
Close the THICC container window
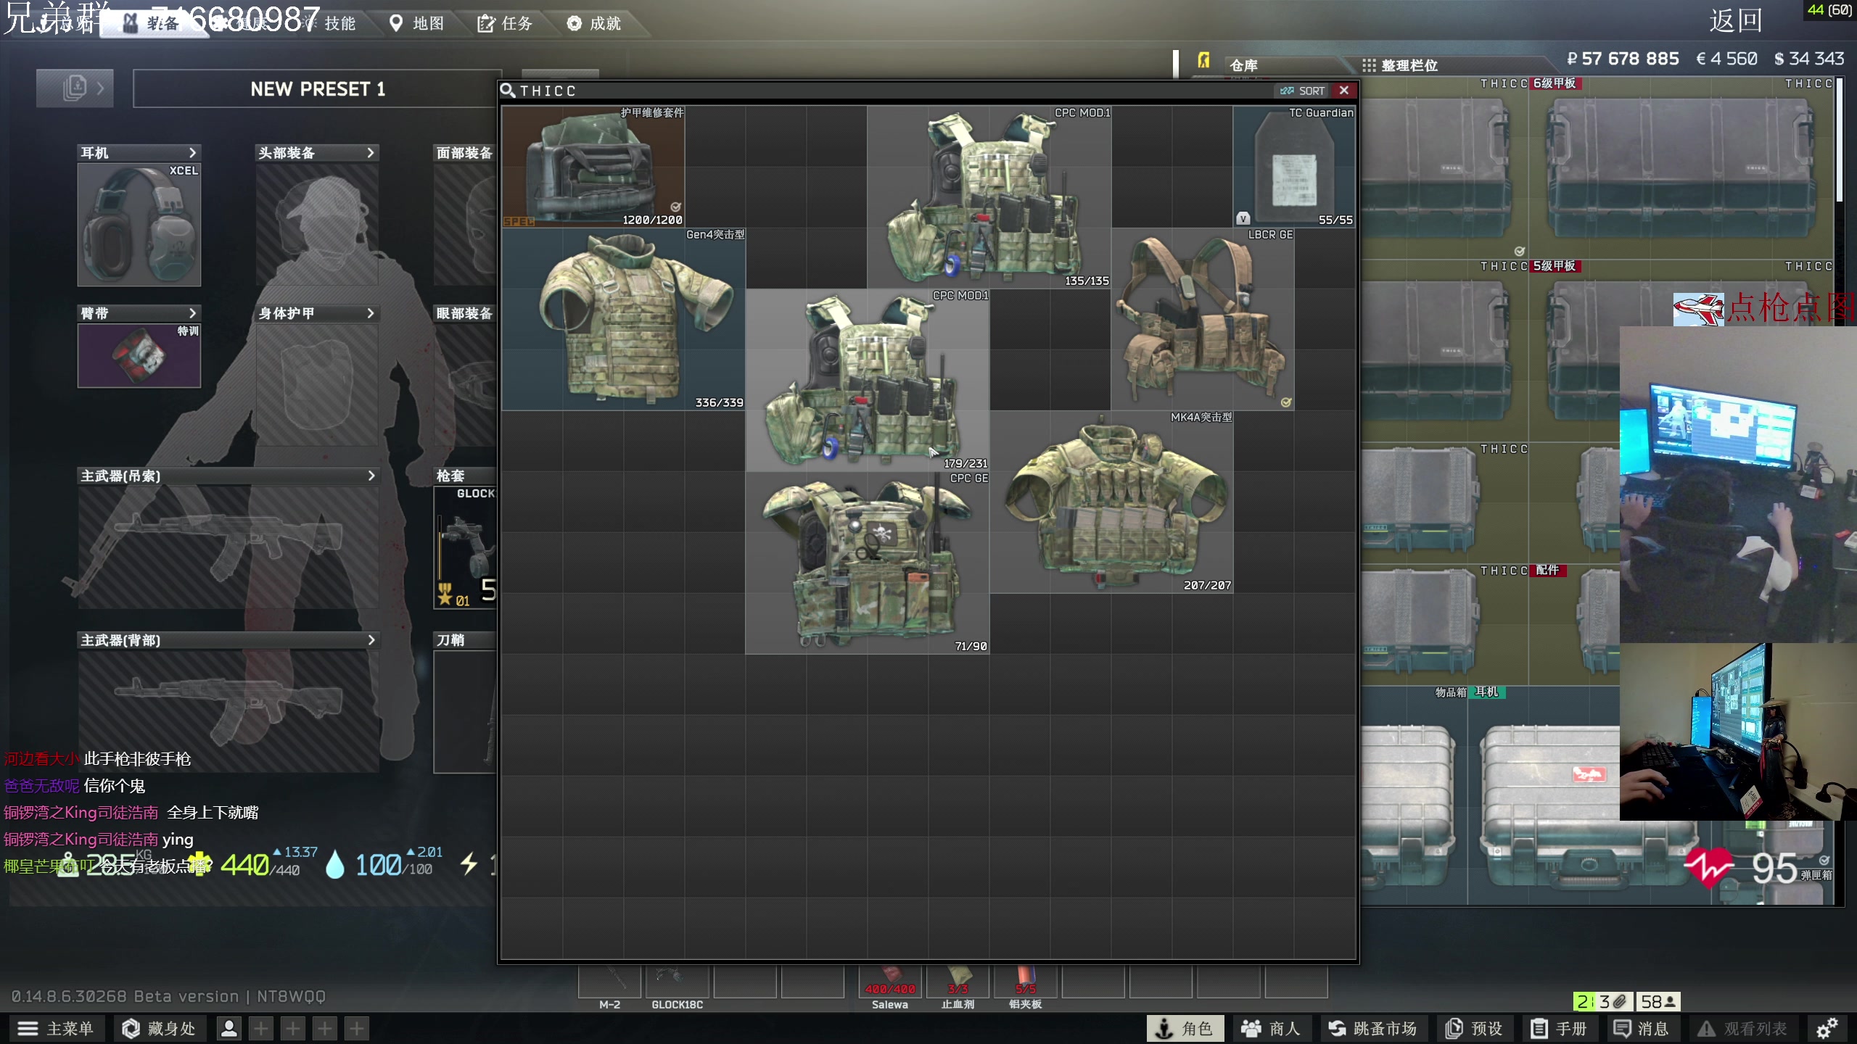click(x=1344, y=90)
